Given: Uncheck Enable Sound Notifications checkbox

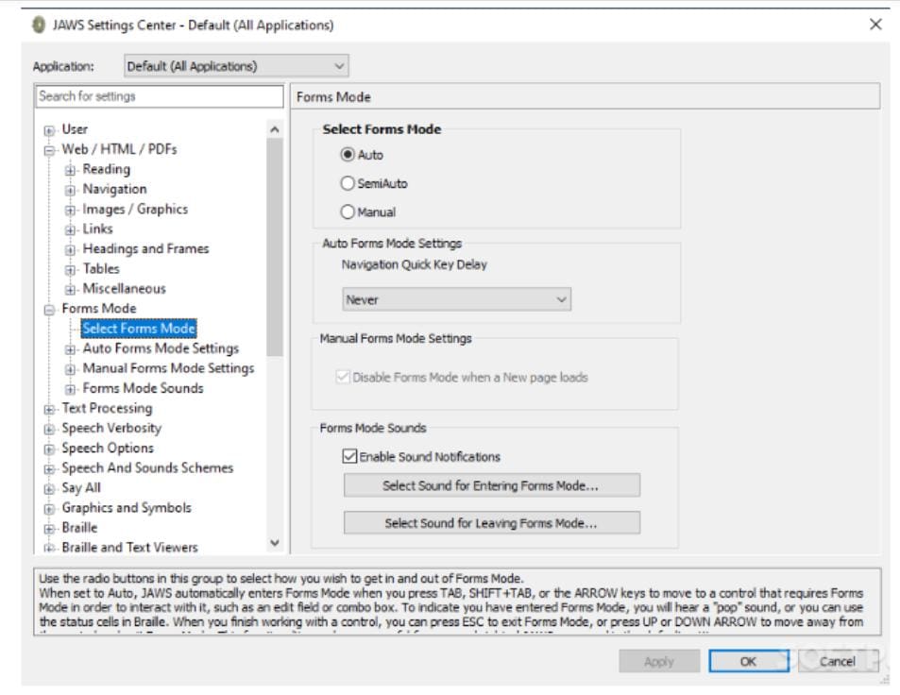Looking at the screenshot, I should tap(348, 457).
